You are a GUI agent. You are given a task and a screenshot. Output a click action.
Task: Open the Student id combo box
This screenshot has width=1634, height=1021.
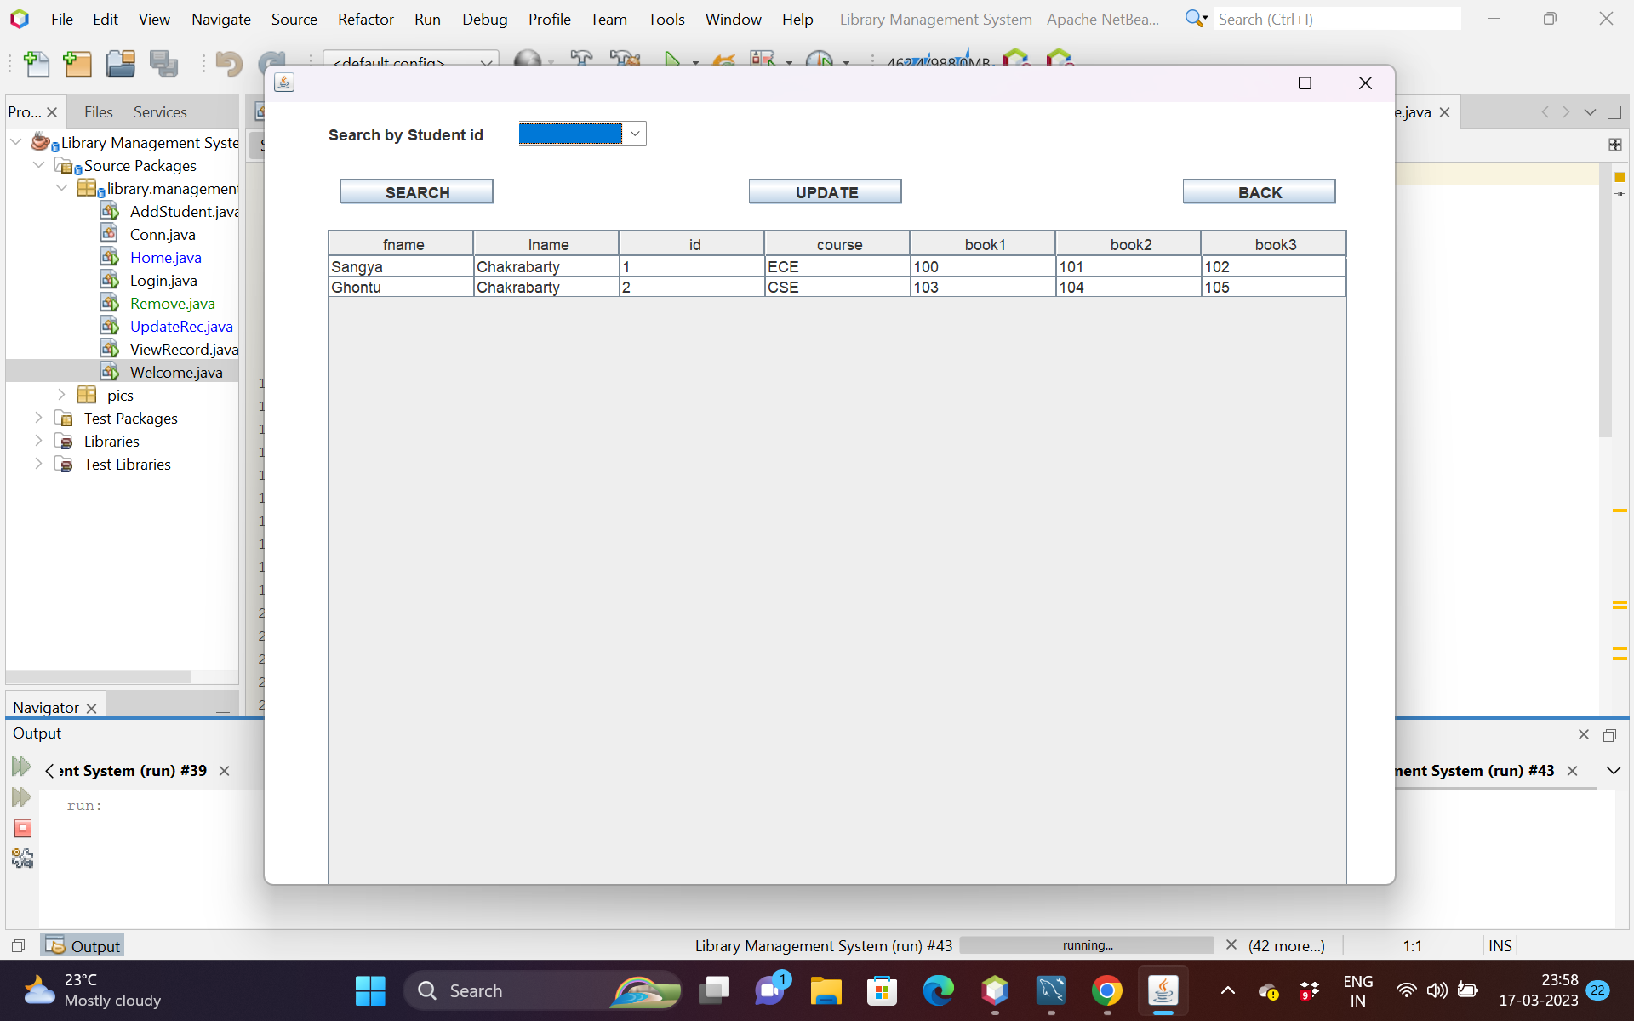point(634,134)
